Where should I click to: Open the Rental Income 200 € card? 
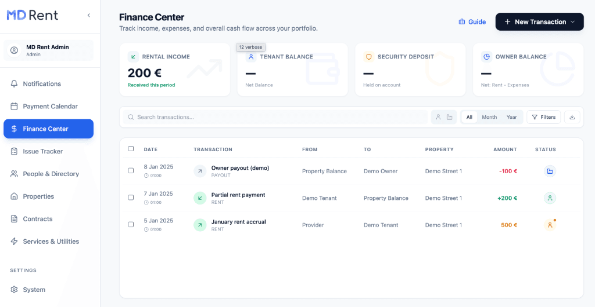click(174, 70)
